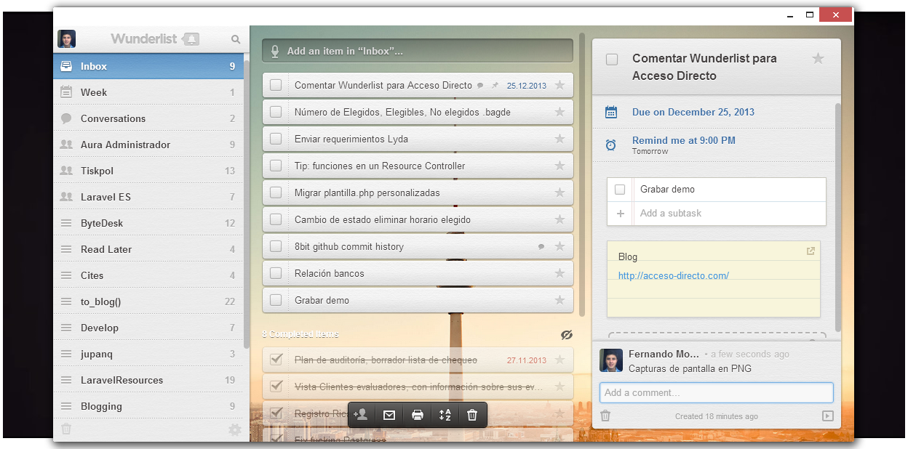Check off Migrar plantilla.php personalizadas
The height and width of the screenshot is (449, 908).
coord(276,193)
